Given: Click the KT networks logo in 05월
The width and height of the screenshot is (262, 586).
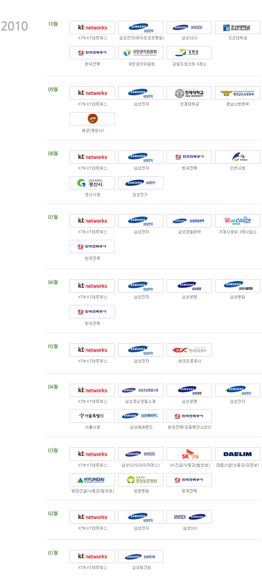Looking at the screenshot, I should (92, 350).
